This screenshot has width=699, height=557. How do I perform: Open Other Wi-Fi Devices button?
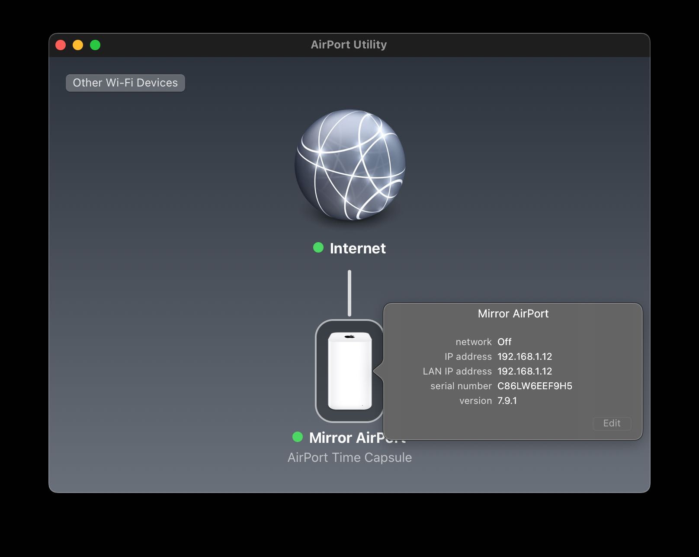(x=125, y=83)
